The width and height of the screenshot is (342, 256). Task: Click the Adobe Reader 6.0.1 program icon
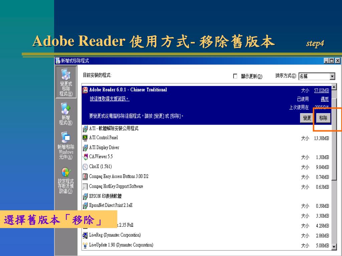(85, 90)
